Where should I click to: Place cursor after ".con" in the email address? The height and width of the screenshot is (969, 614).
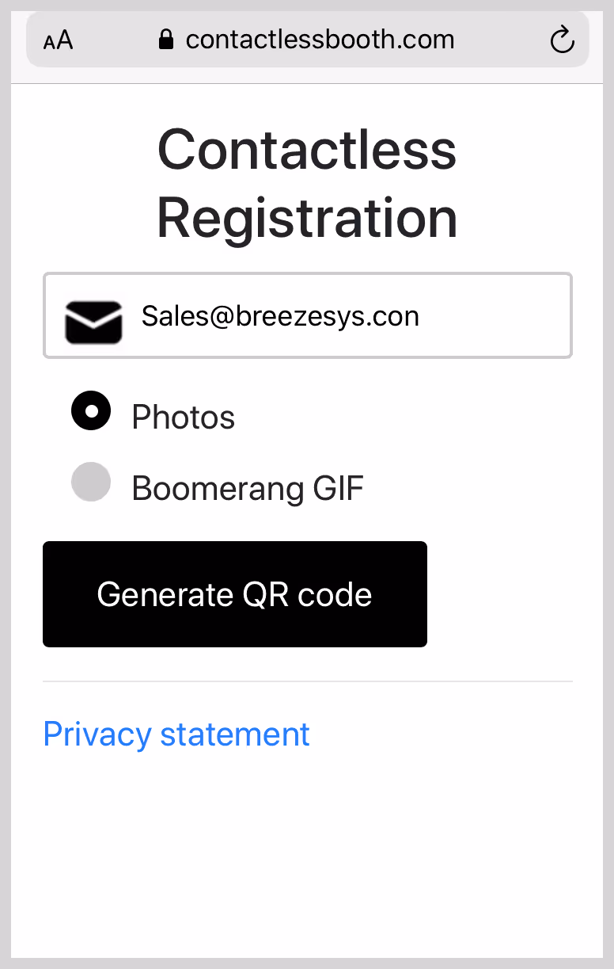coord(420,316)
